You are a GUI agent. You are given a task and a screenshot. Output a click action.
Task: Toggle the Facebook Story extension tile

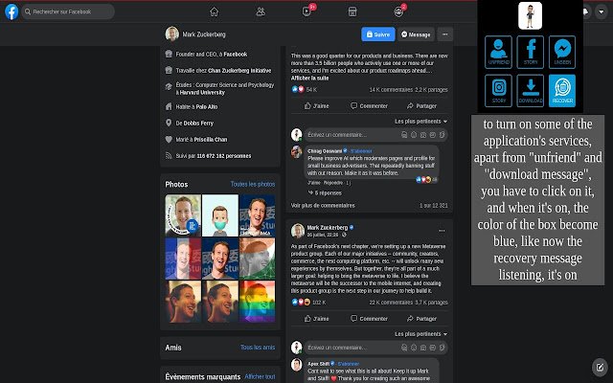[531, 52]
